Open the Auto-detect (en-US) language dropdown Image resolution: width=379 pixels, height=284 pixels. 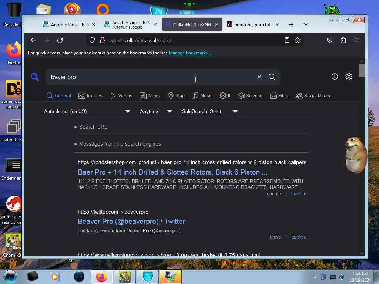87,111
